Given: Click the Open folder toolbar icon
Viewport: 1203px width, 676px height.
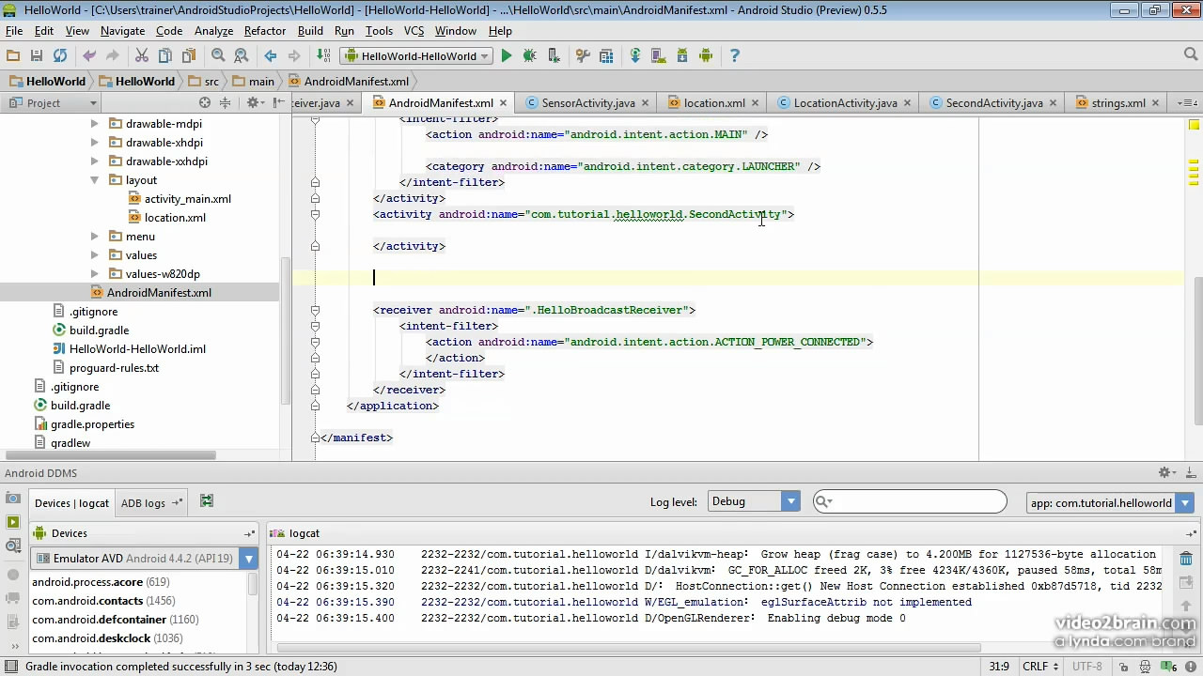Looking at the screenshot, I should 13,55.
